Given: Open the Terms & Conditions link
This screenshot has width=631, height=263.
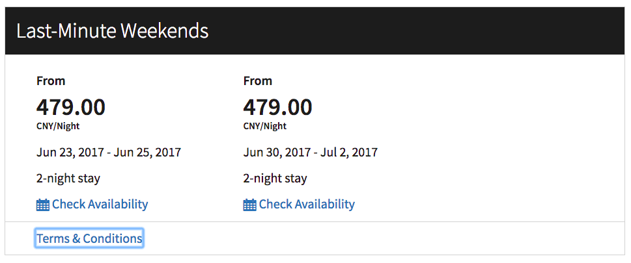Looking at the screenshot, I should coord(89,238).
